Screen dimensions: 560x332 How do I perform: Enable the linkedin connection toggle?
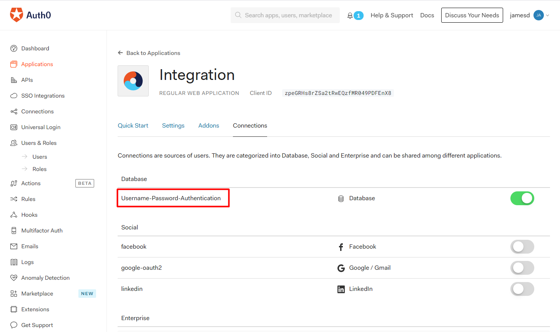pyautogui.click(x=522, y=289)
